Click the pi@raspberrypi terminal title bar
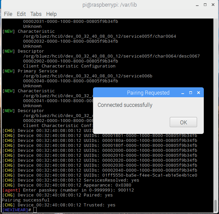219x214 pixels. (108, 5)
